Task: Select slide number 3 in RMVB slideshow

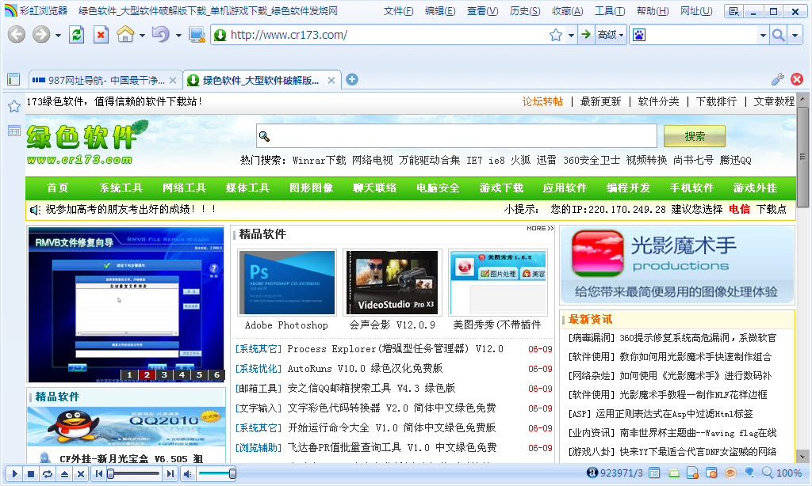Action: pyautogui.click(x=164, y=375)
